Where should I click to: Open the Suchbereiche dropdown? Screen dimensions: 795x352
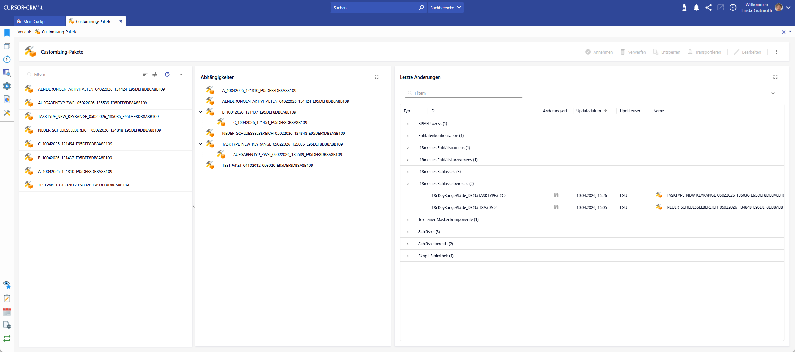pos(445,8)
